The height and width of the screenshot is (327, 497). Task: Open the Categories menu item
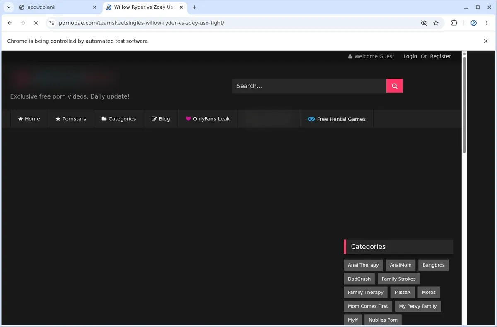point(119,119)
